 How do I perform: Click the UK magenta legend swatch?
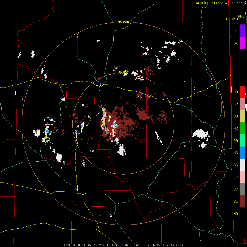point(242,43)
